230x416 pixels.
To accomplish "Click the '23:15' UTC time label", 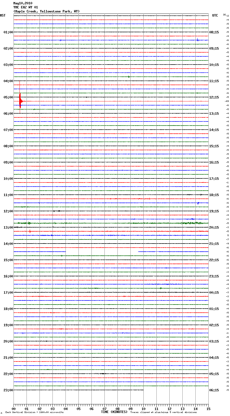I will 214,276.
